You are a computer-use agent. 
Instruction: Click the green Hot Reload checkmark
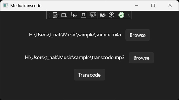(121, 15)
